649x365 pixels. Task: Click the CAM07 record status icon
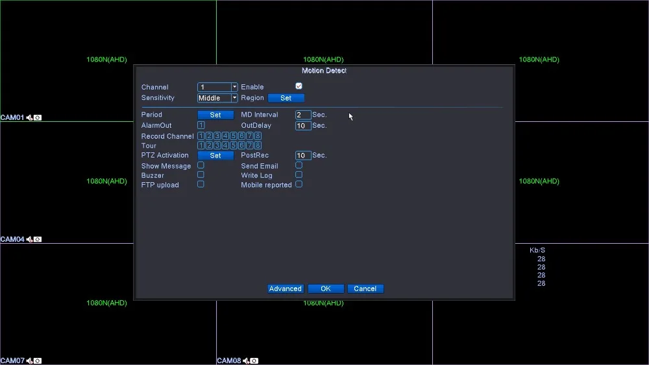(38, 361)
